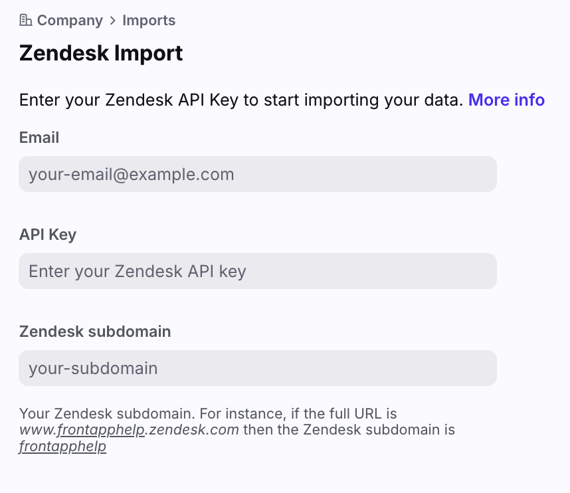Click "then the Zendesk subdomain is" text
The image size is (570, 493).
(349, 429)
